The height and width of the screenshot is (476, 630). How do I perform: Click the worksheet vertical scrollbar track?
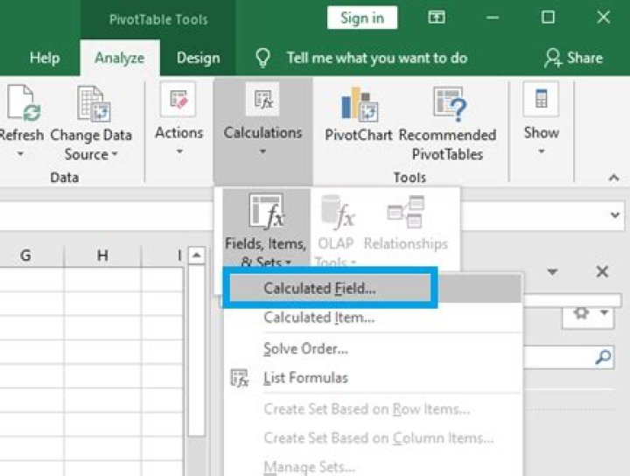pyautogui.click(x=197, y=457)
